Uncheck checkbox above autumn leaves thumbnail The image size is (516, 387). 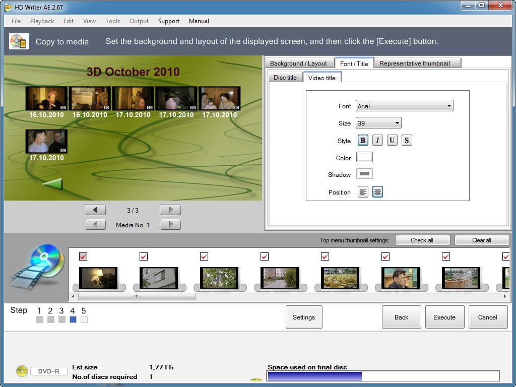pyautogui.click(x=325, y=256)
